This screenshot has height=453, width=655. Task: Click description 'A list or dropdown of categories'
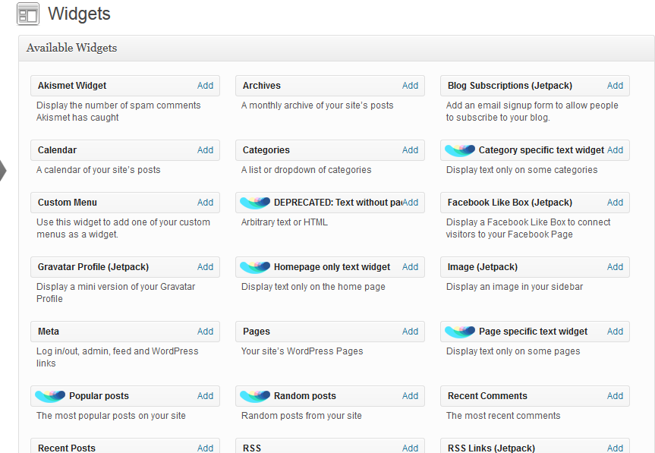306,170
